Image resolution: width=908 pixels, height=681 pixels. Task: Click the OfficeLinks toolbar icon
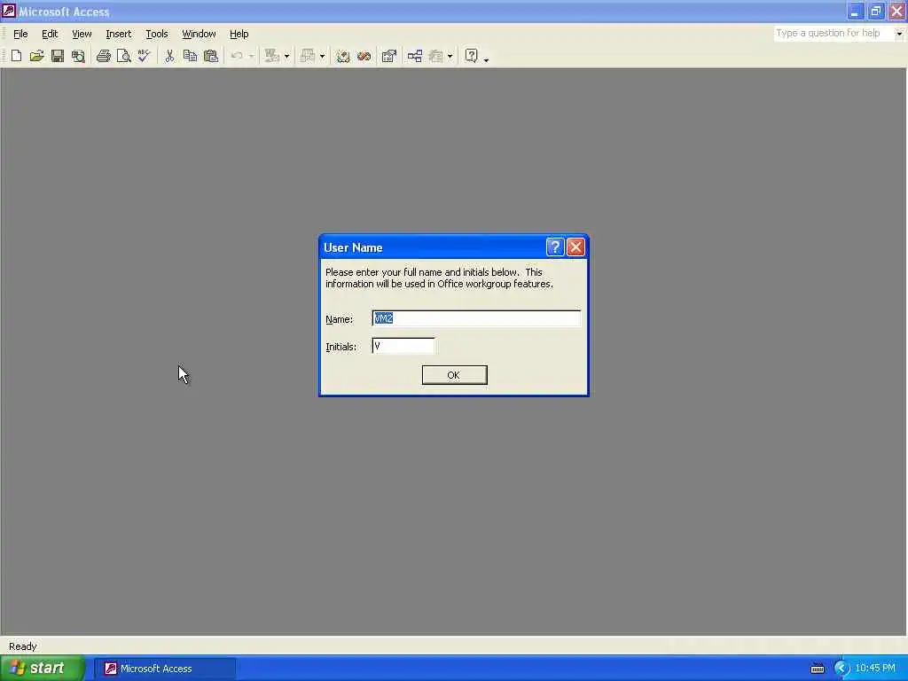tap(271, 56)
